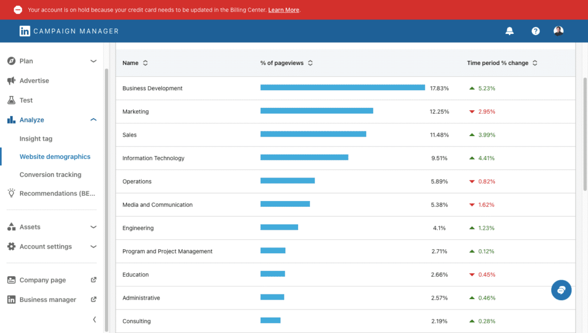Select the Sales row name
Image resolution: width=588 pixels, height=333 pixels.
(x=129, y=135)
